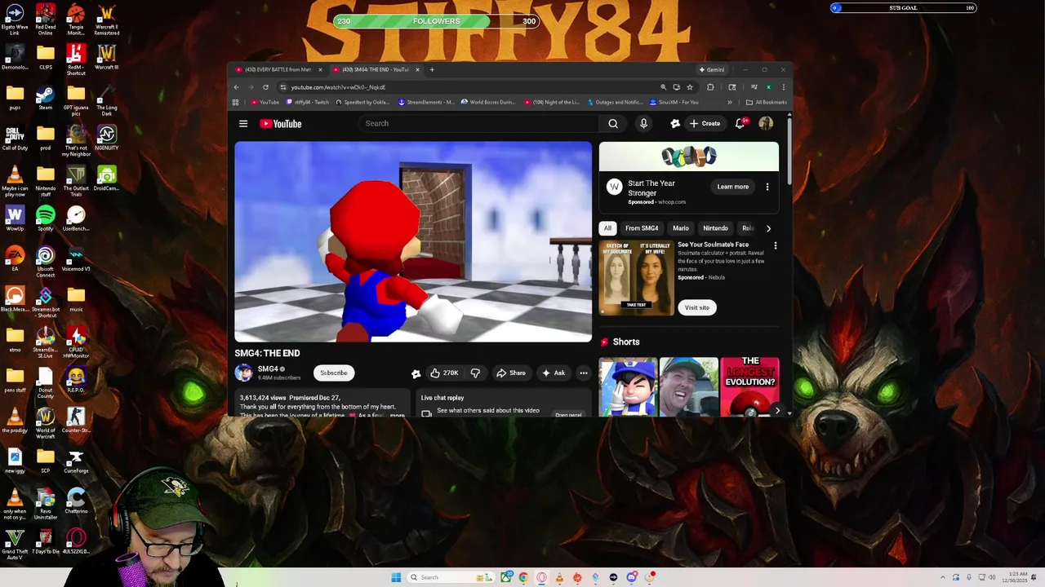This screenshot has height=587, width=1045.
Task: Open the StreamElements bookmark
Action: pyautogui.click(x=427, y=103)
